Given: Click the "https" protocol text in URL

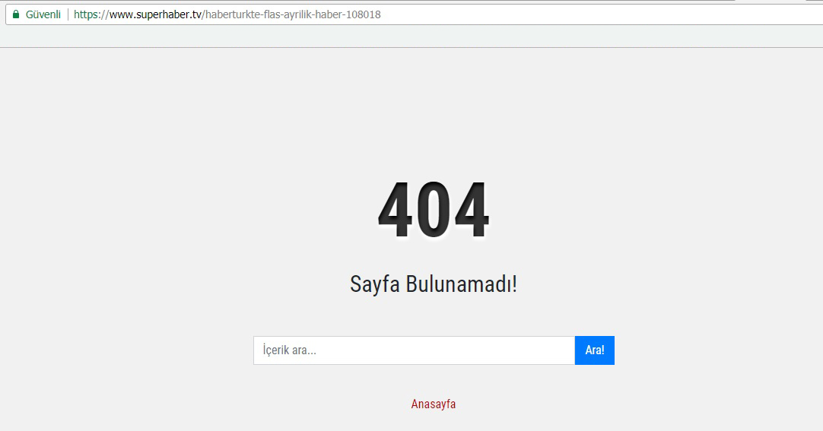Looking at the screenshot, I should point(86,14).
